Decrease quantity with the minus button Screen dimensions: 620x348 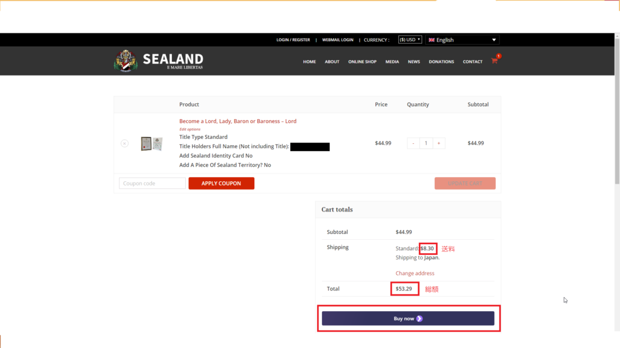(x=413, y=143)
